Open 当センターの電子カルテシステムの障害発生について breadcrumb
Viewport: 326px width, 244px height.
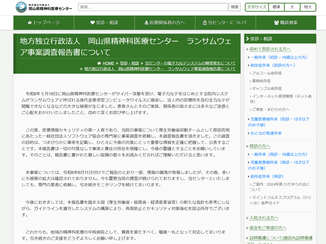coord(190,63)
